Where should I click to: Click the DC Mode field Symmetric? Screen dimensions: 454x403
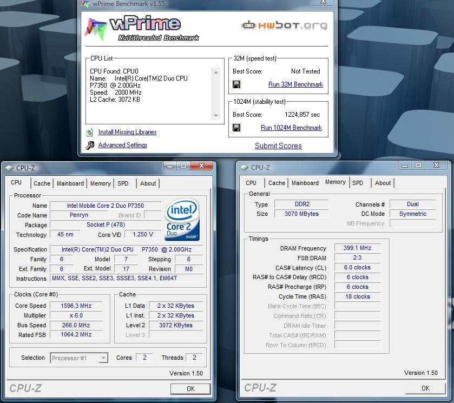[x=412, y=214]
